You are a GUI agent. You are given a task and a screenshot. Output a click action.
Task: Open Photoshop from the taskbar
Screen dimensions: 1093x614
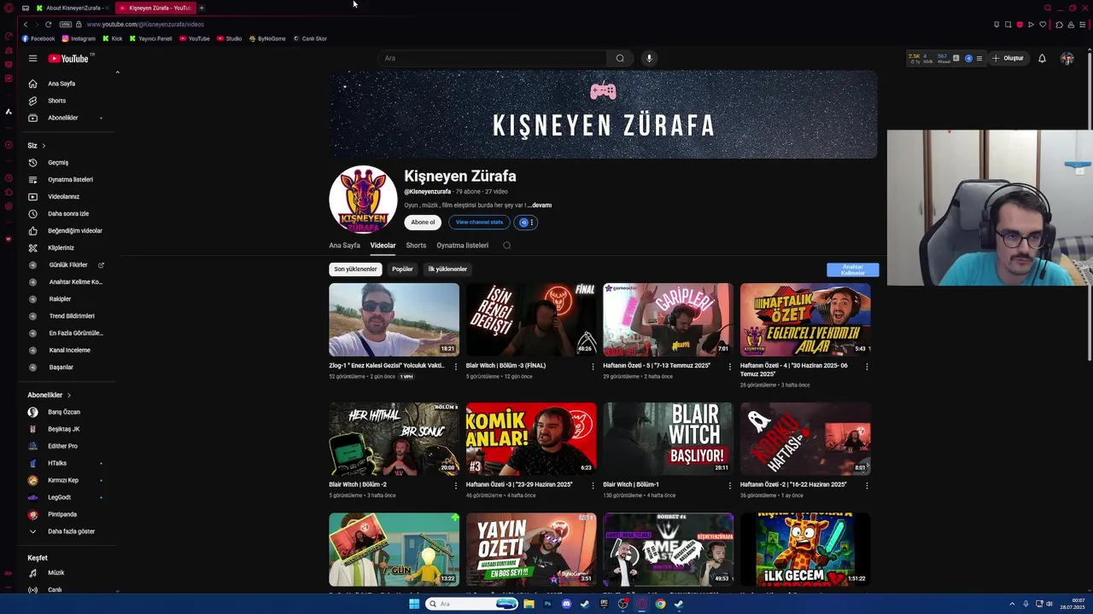click(547, 604)
